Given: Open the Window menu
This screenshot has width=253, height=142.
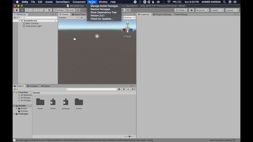Looking at the screenshot, I should click(103, 2).
